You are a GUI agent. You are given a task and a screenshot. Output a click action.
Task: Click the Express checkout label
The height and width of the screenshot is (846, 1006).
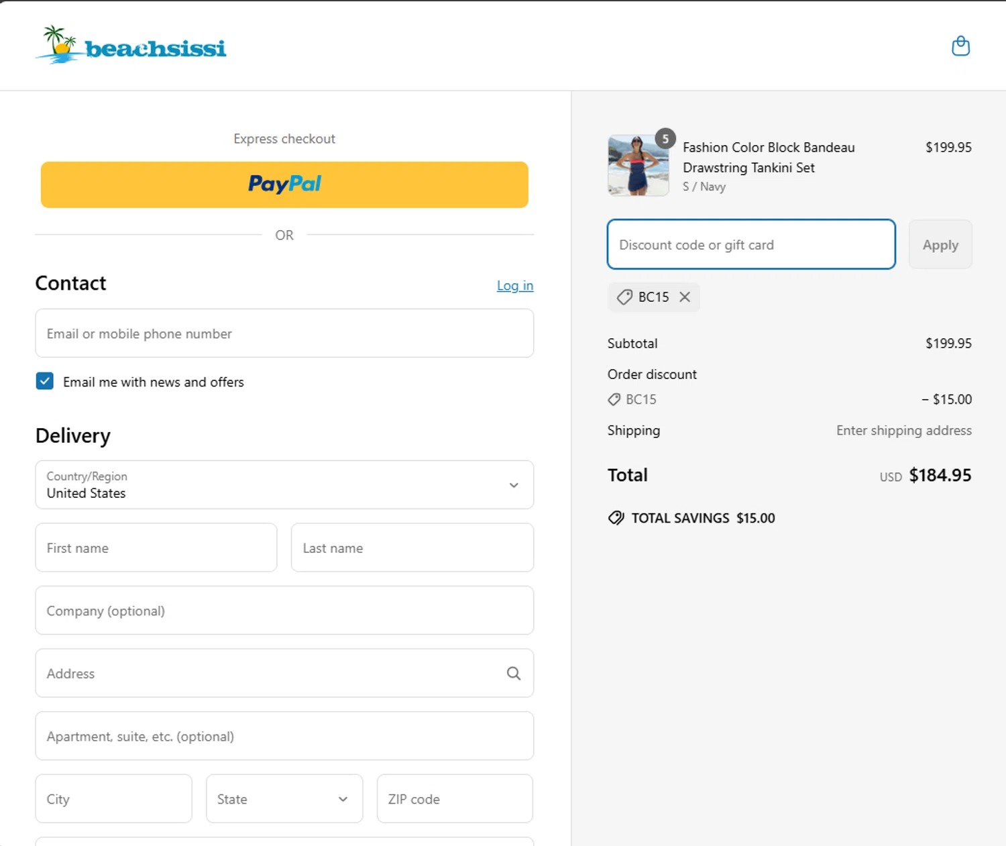pyautogui.click(x=284, y=138)
